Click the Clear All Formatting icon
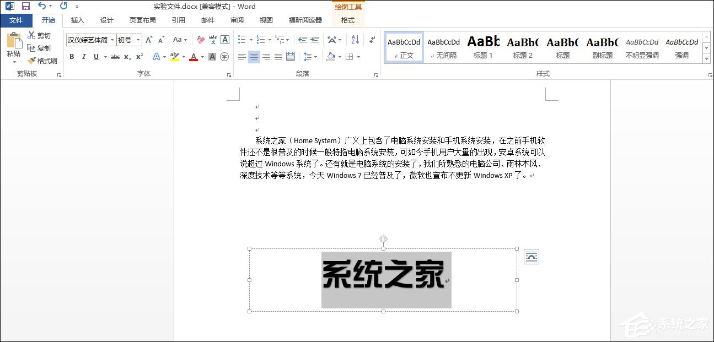The width and height of the screenshot is (714, 342). (x=200, y=39)
